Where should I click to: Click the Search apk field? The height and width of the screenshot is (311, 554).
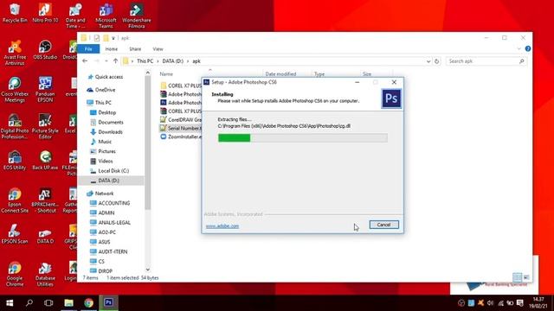486,61
